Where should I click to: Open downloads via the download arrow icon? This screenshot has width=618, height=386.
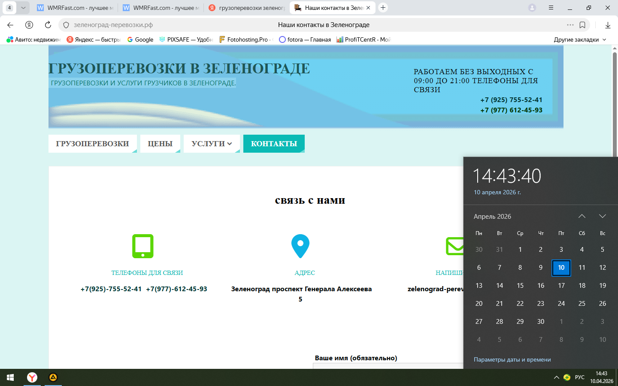(608, 25)
